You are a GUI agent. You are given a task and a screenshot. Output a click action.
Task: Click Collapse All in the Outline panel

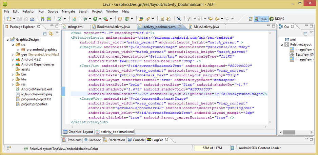click(305, 34)
